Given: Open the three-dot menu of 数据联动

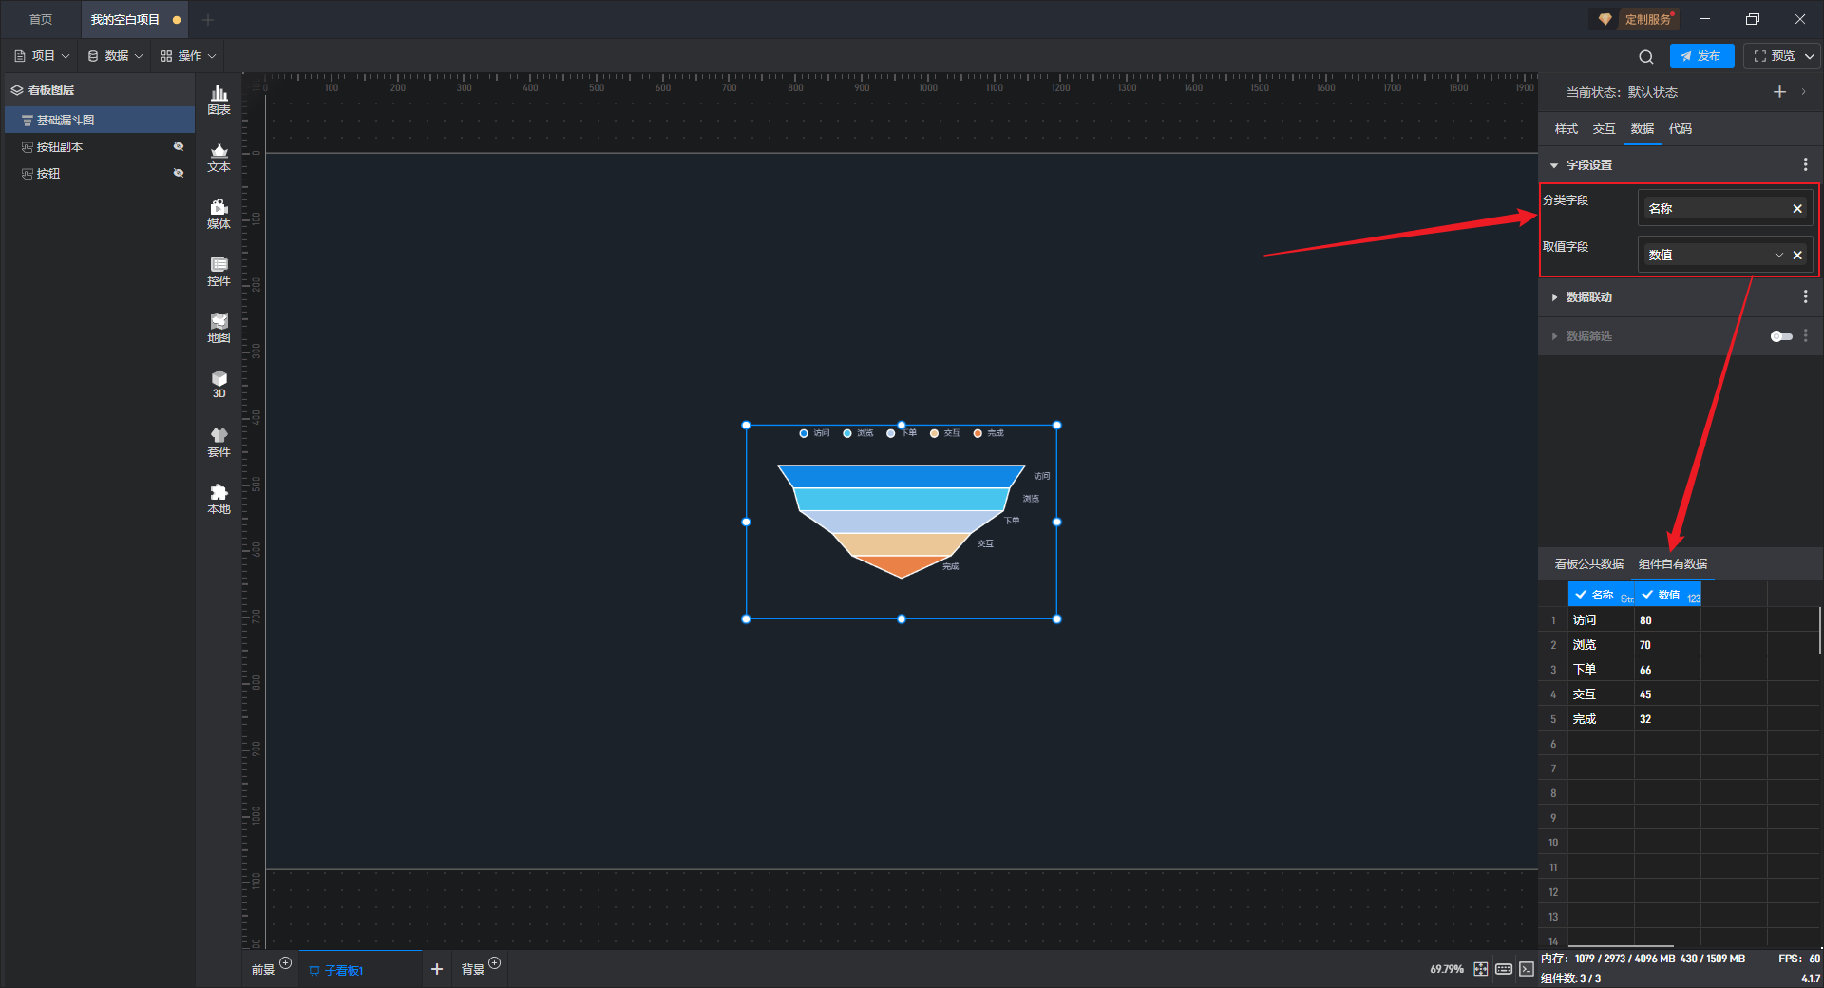Looking at the screenshot, I should (x=1805, y=297).
